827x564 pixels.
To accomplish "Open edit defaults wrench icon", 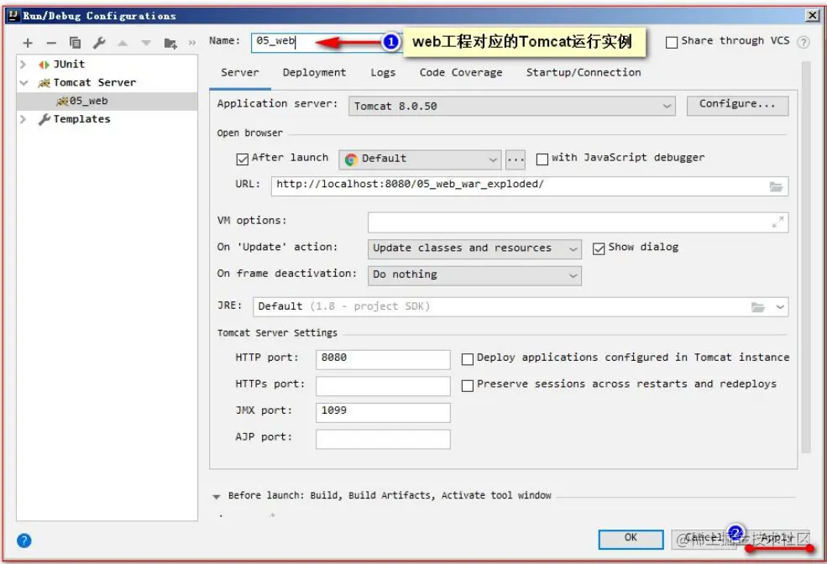I will (x=99, y=43).
